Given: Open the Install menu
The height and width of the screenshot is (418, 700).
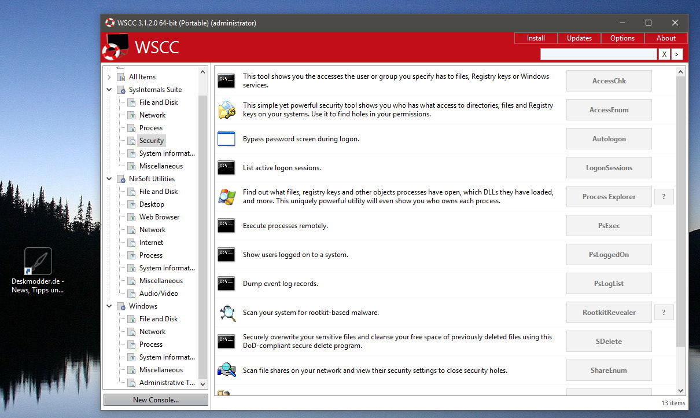Looking at the screenshot, I should pyautogui.click(x=536, y=38).
